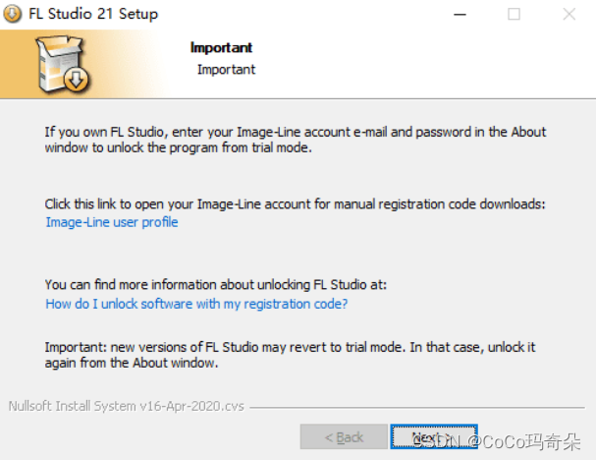Click the paragraph about Image-Line account e-mail
This screenshot has height=460, width=596.
click(296, 140)
